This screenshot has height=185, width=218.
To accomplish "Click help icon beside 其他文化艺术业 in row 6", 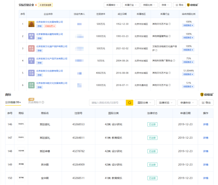I will (170, 85).
